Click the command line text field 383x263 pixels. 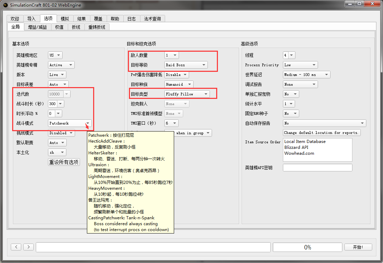[153, 247]
